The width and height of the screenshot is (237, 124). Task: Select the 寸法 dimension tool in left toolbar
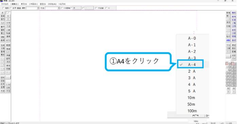pos(8,26)
